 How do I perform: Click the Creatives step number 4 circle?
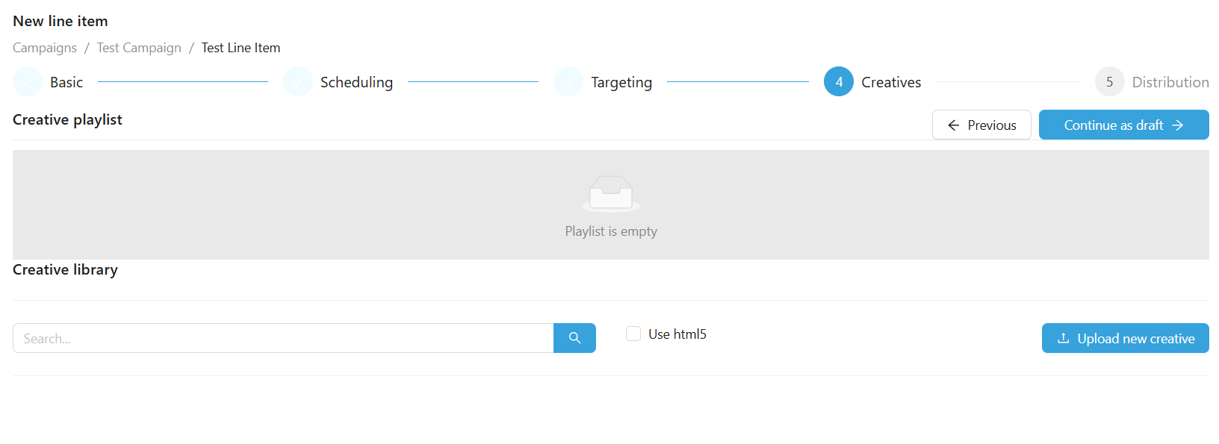pos(839,82)
